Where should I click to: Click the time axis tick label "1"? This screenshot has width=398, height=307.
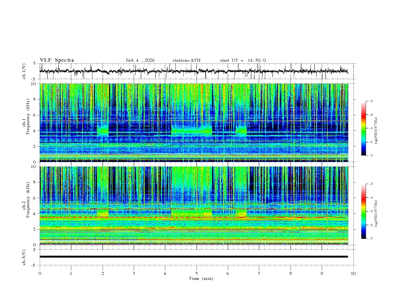71,273
